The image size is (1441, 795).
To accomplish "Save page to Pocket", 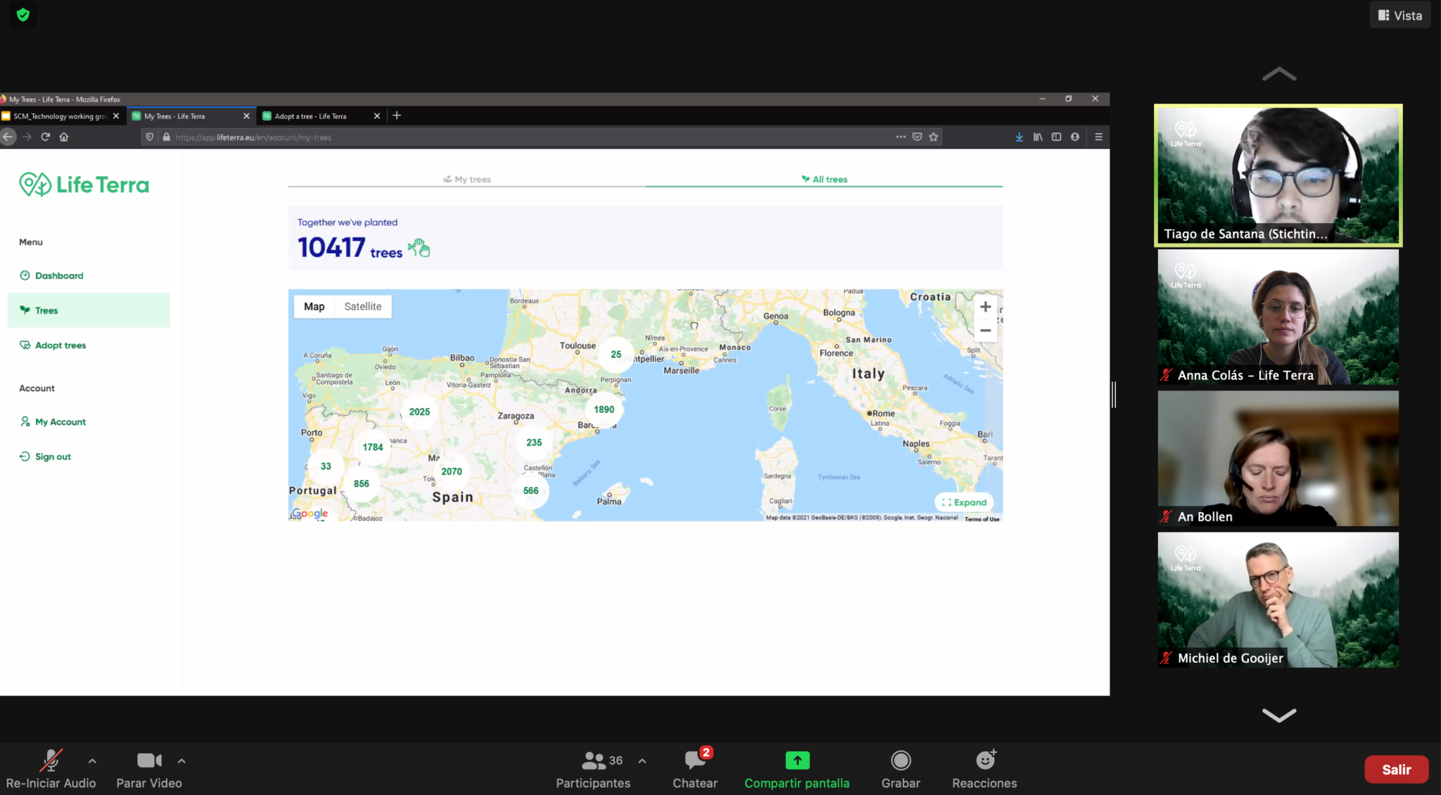I will point(917,137).
